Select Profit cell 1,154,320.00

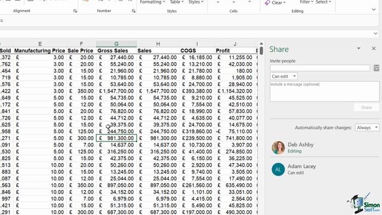click(235, 91)
